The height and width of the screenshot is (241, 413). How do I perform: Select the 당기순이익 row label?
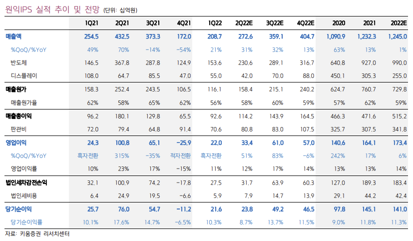coord(19,208)
